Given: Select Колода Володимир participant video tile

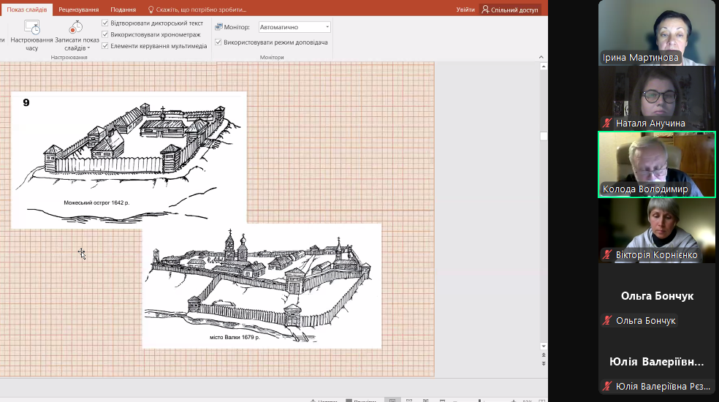Looking at the screenshot, I should tap(656, 164).
